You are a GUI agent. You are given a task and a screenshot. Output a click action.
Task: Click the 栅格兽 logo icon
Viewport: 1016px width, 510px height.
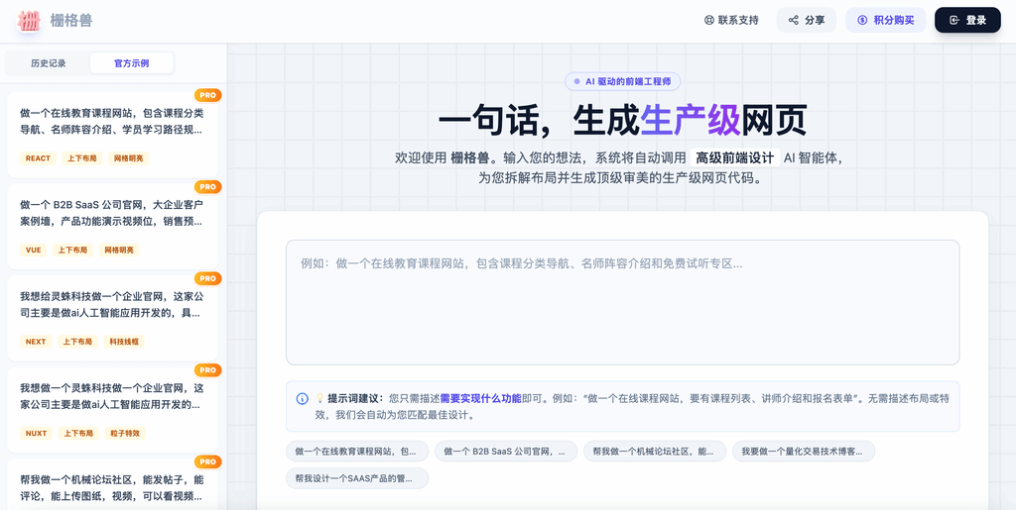(29, 21)
